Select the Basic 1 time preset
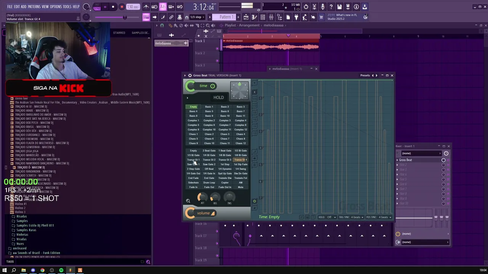488x274 pixels. (209, 107)
